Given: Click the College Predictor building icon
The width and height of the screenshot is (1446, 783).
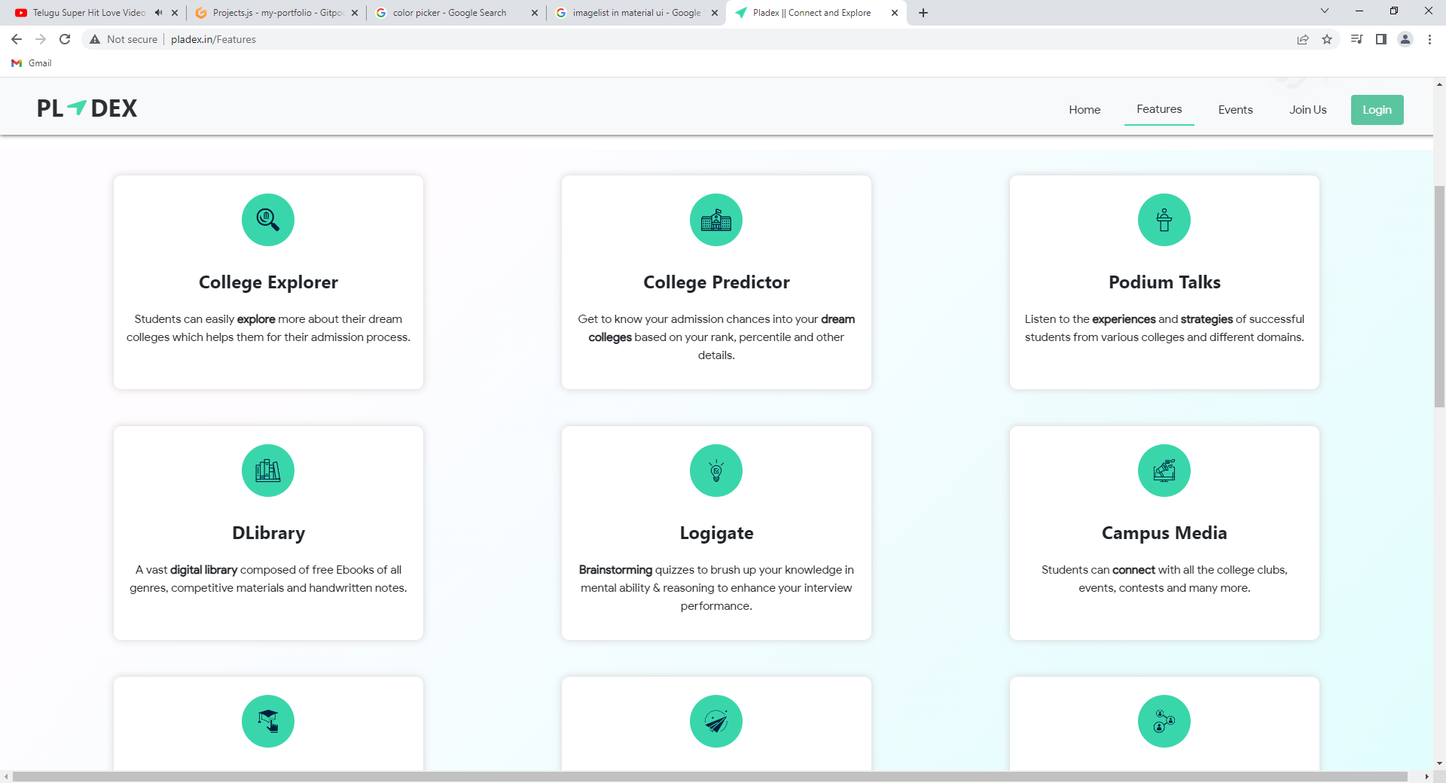Looking at the screenshot, I should 715,219.
